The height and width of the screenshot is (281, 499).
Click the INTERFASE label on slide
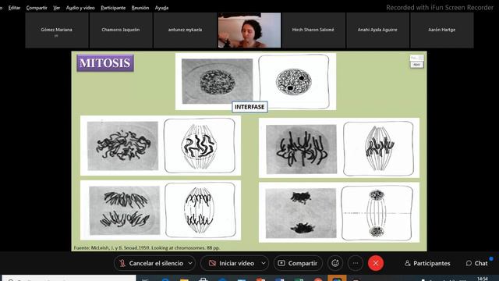[x=249, y=107]
